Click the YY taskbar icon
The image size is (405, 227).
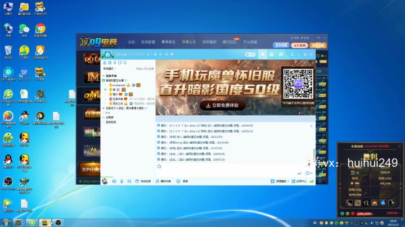pos(44,223)
